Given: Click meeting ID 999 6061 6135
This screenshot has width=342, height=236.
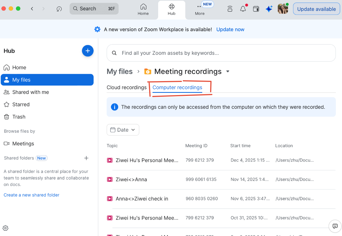Looking at the screenshot, I should tap(201, 180).
